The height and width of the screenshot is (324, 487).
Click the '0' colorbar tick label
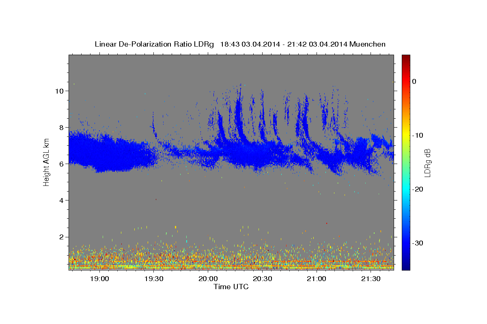(x=414, y=81)
